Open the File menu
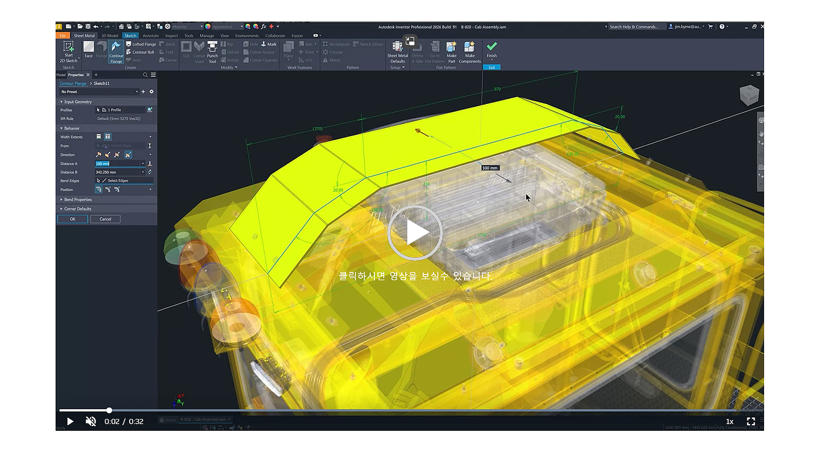Screen dimensions: 831x457 pos(62,35)
